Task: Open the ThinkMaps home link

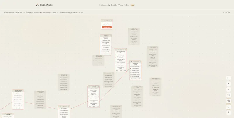Action: coord(46,5)
